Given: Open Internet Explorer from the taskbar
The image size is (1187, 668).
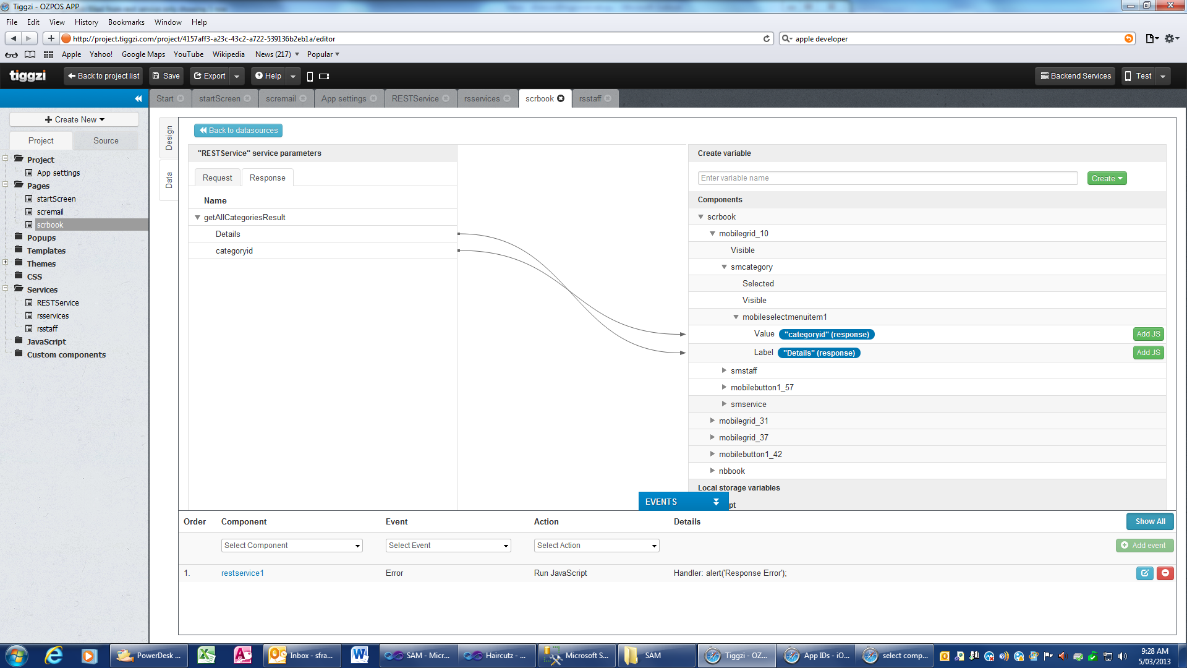Looking at the screenshot, I should (x=54, y=655).
